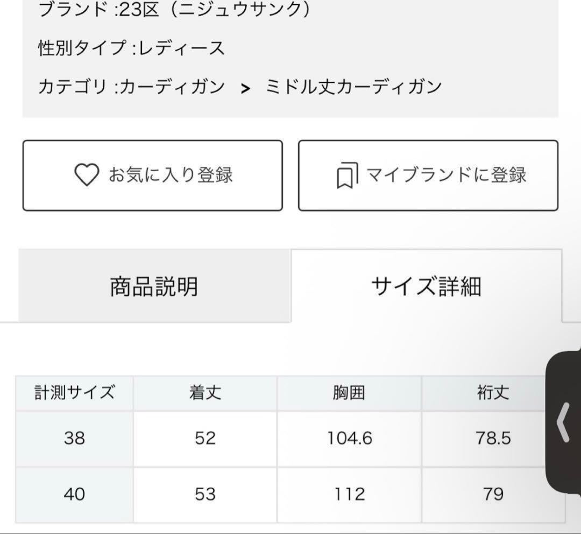Click the レディース gender type label
This screenshot has width=581, height=534.
click(181, 48)
